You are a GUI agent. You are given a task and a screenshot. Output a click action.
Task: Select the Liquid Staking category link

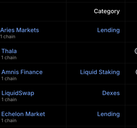[100, 72]
